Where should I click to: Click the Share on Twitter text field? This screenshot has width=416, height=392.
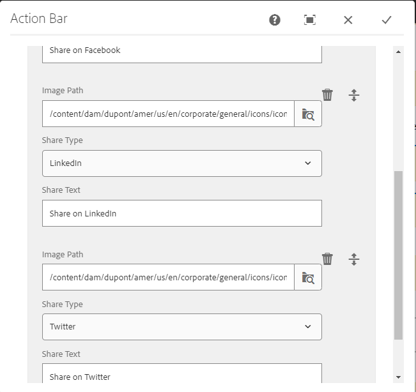[181, 377]
